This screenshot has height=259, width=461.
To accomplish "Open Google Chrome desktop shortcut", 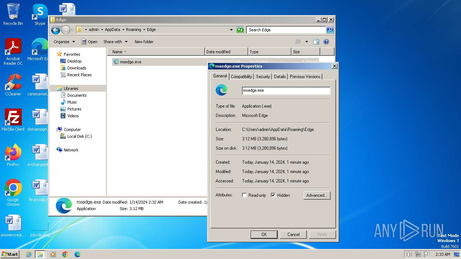I will pos(13,193).
